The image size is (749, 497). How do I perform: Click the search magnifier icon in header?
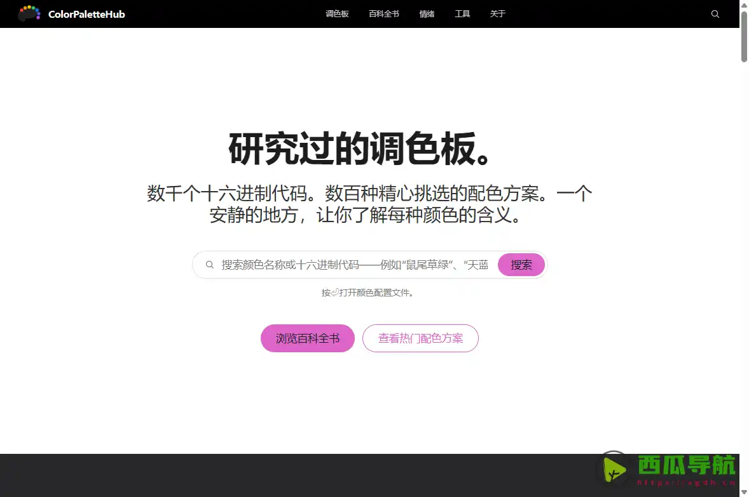(x=715, y=14)
